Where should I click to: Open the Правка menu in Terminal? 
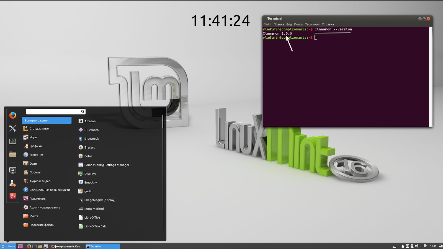tap(279, 24)
